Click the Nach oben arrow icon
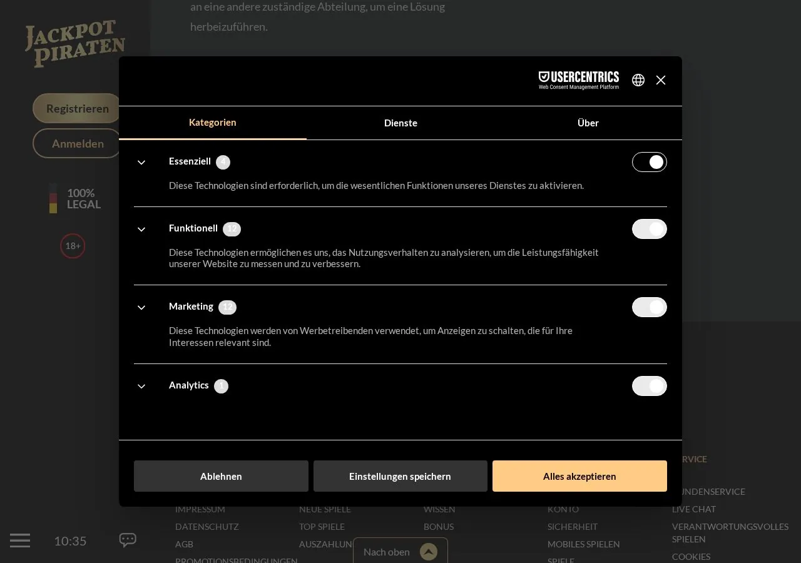The width and height of the screenshot is (801, 563). pos(429,552)
